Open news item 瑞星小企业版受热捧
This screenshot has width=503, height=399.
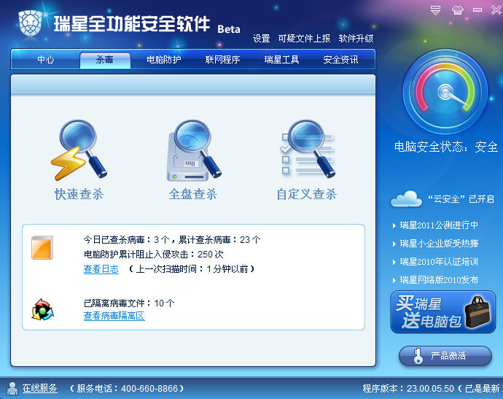click(x=439, y=244)
